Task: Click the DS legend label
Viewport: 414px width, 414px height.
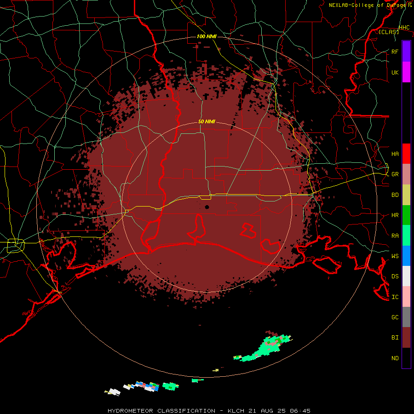Action: point(395,276)
